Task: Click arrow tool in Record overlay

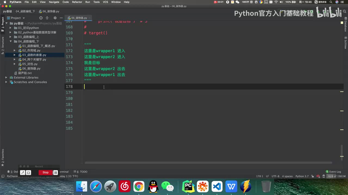Action: [23, 173]
